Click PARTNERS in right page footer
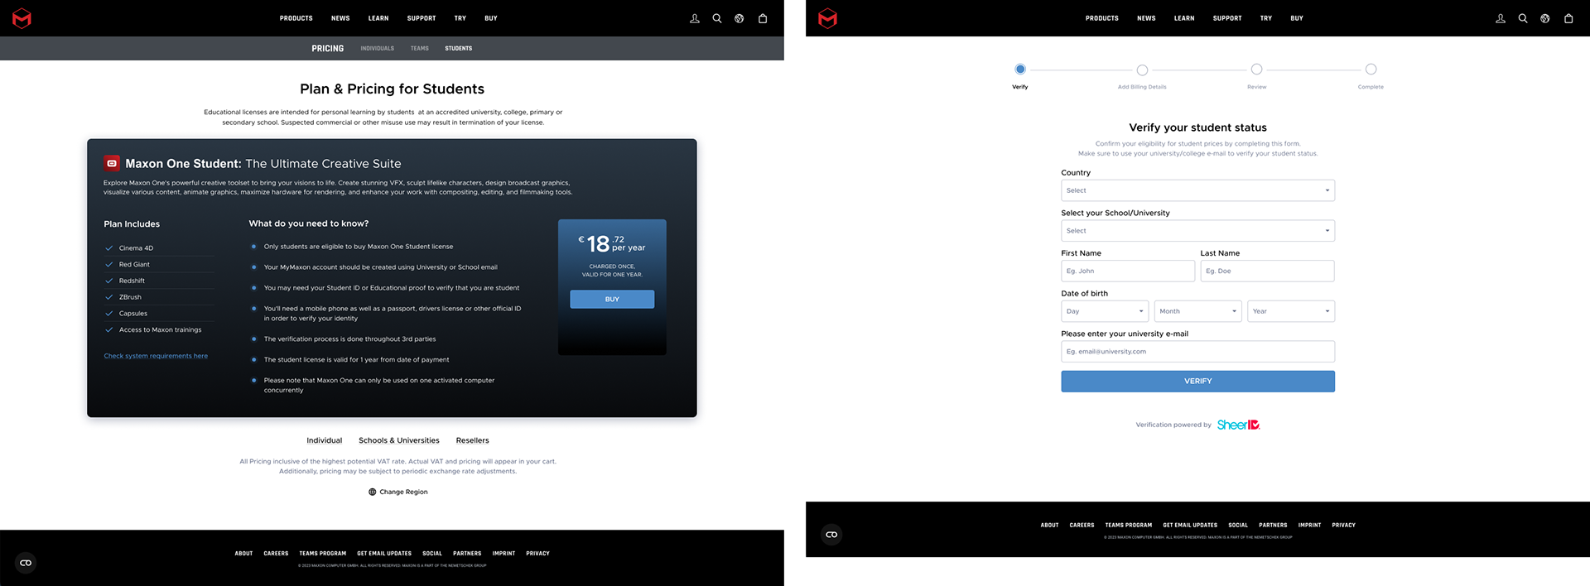 pos(1273,525)
